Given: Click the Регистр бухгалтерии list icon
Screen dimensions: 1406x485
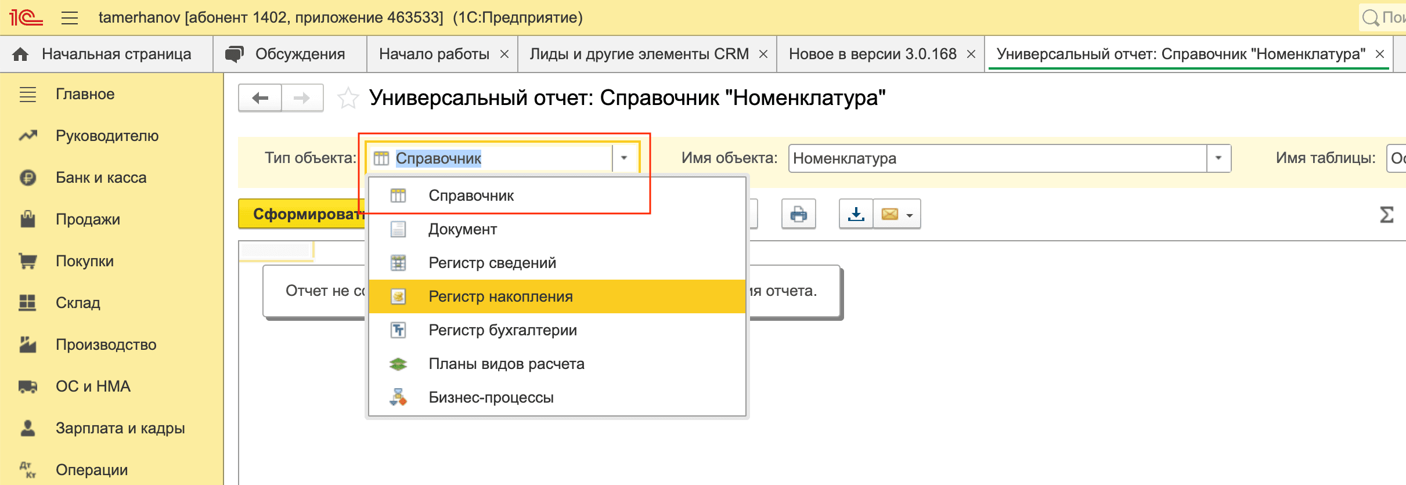Looking at the screenshot, I should point(398,330).
